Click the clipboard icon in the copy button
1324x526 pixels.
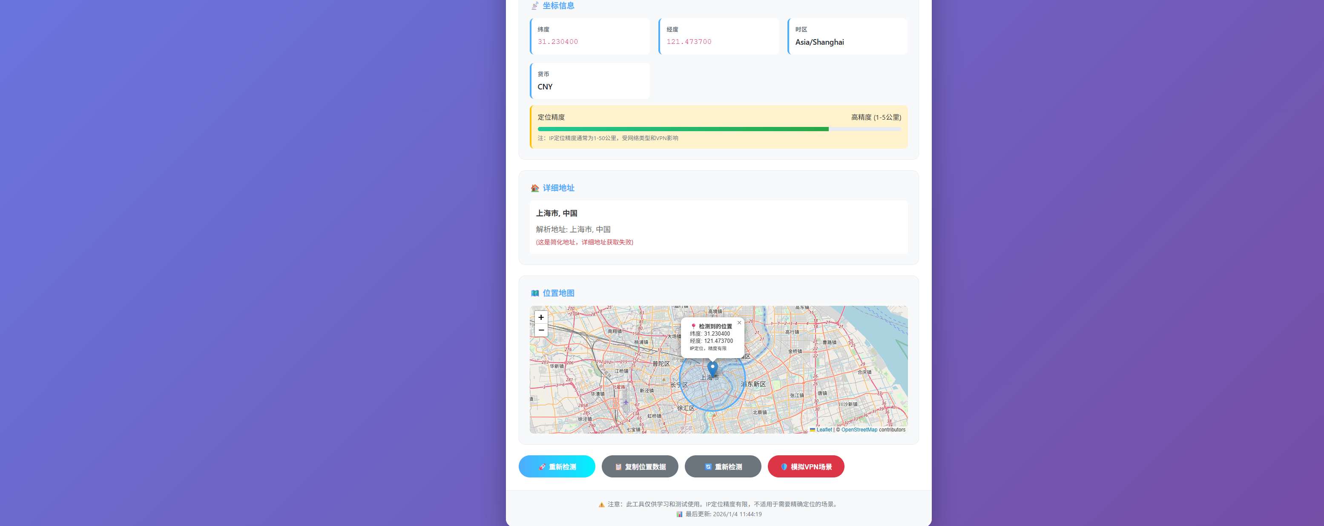click(x=618, y=467)
